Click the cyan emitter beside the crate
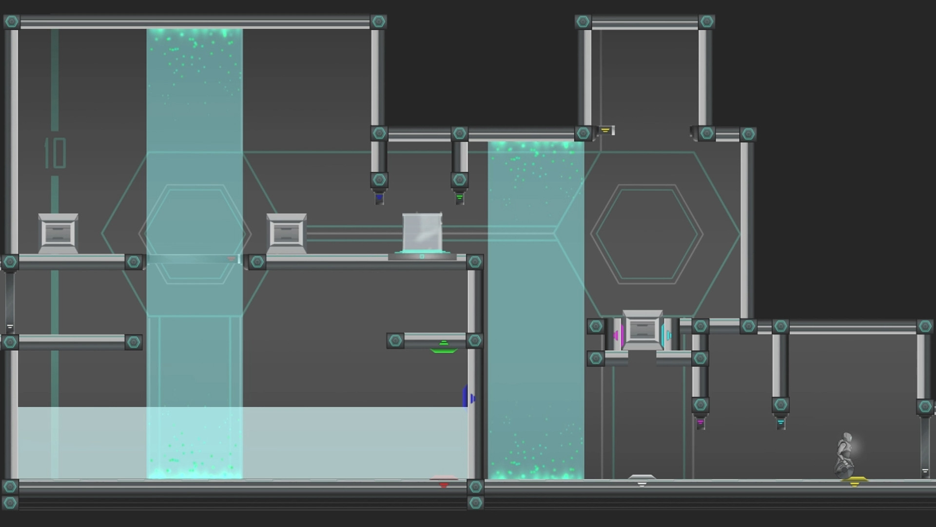 [667, 335]
